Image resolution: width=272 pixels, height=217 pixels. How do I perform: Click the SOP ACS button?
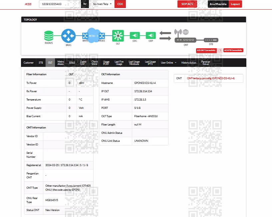187,4
